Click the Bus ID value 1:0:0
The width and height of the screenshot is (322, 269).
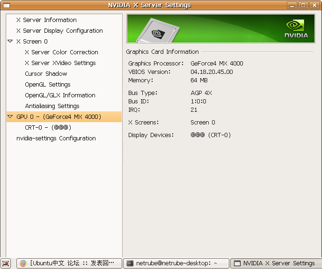click(198, 102)
